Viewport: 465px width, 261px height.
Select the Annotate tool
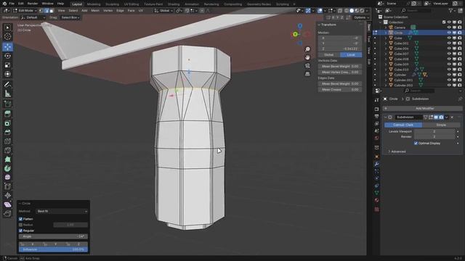[8, 84]
